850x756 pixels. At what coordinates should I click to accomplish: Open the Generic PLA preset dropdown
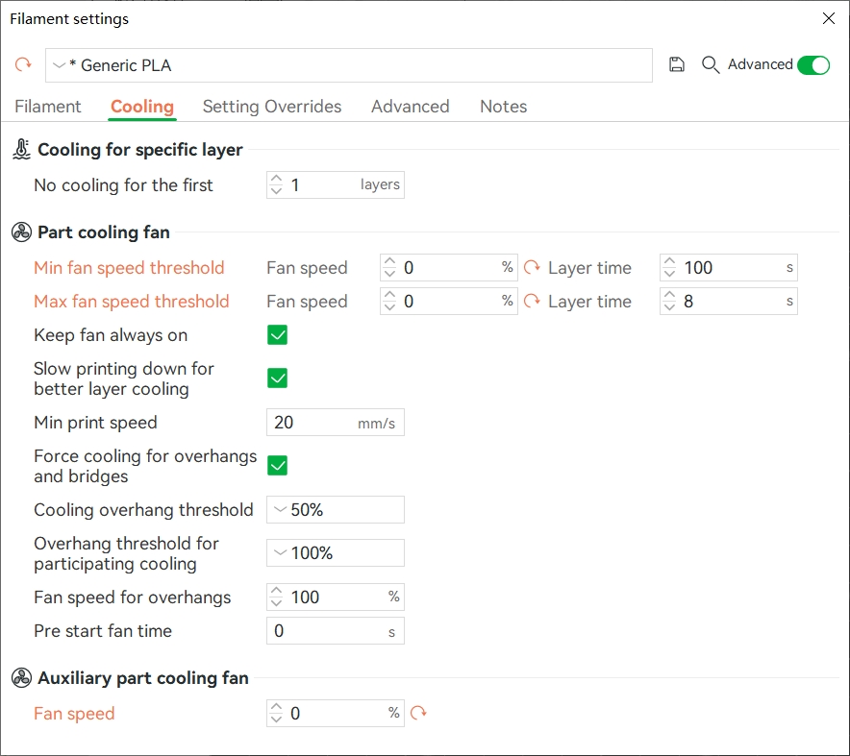(x=349, y=65)
